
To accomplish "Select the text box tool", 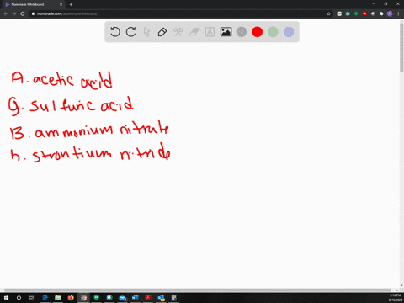I will coord(210,32).
